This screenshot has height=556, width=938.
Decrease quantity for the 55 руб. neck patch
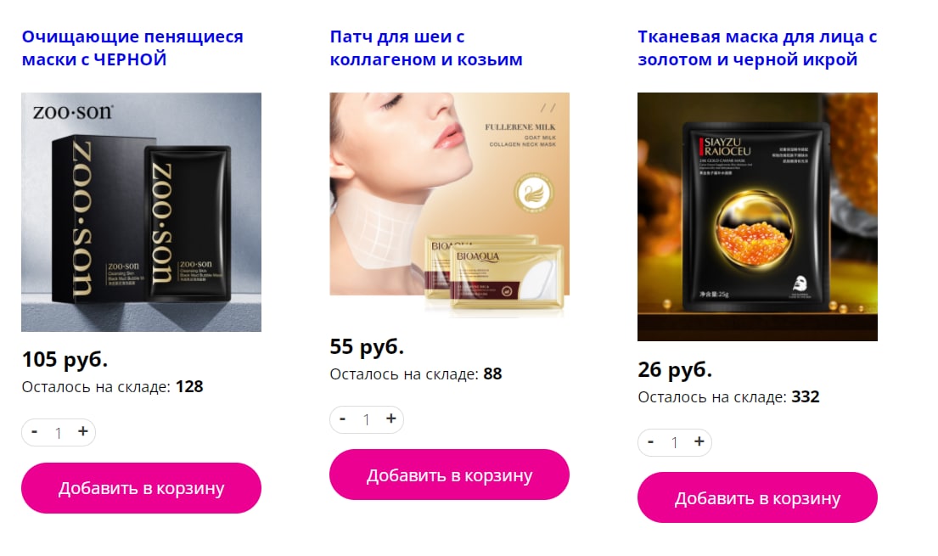pos(342,419)
